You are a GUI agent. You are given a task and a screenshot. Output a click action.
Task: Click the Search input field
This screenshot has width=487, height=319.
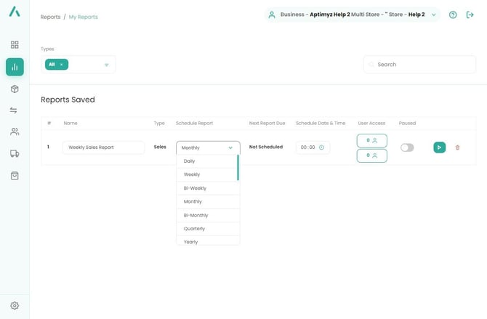pyautogui.click(x=419, y=65)
